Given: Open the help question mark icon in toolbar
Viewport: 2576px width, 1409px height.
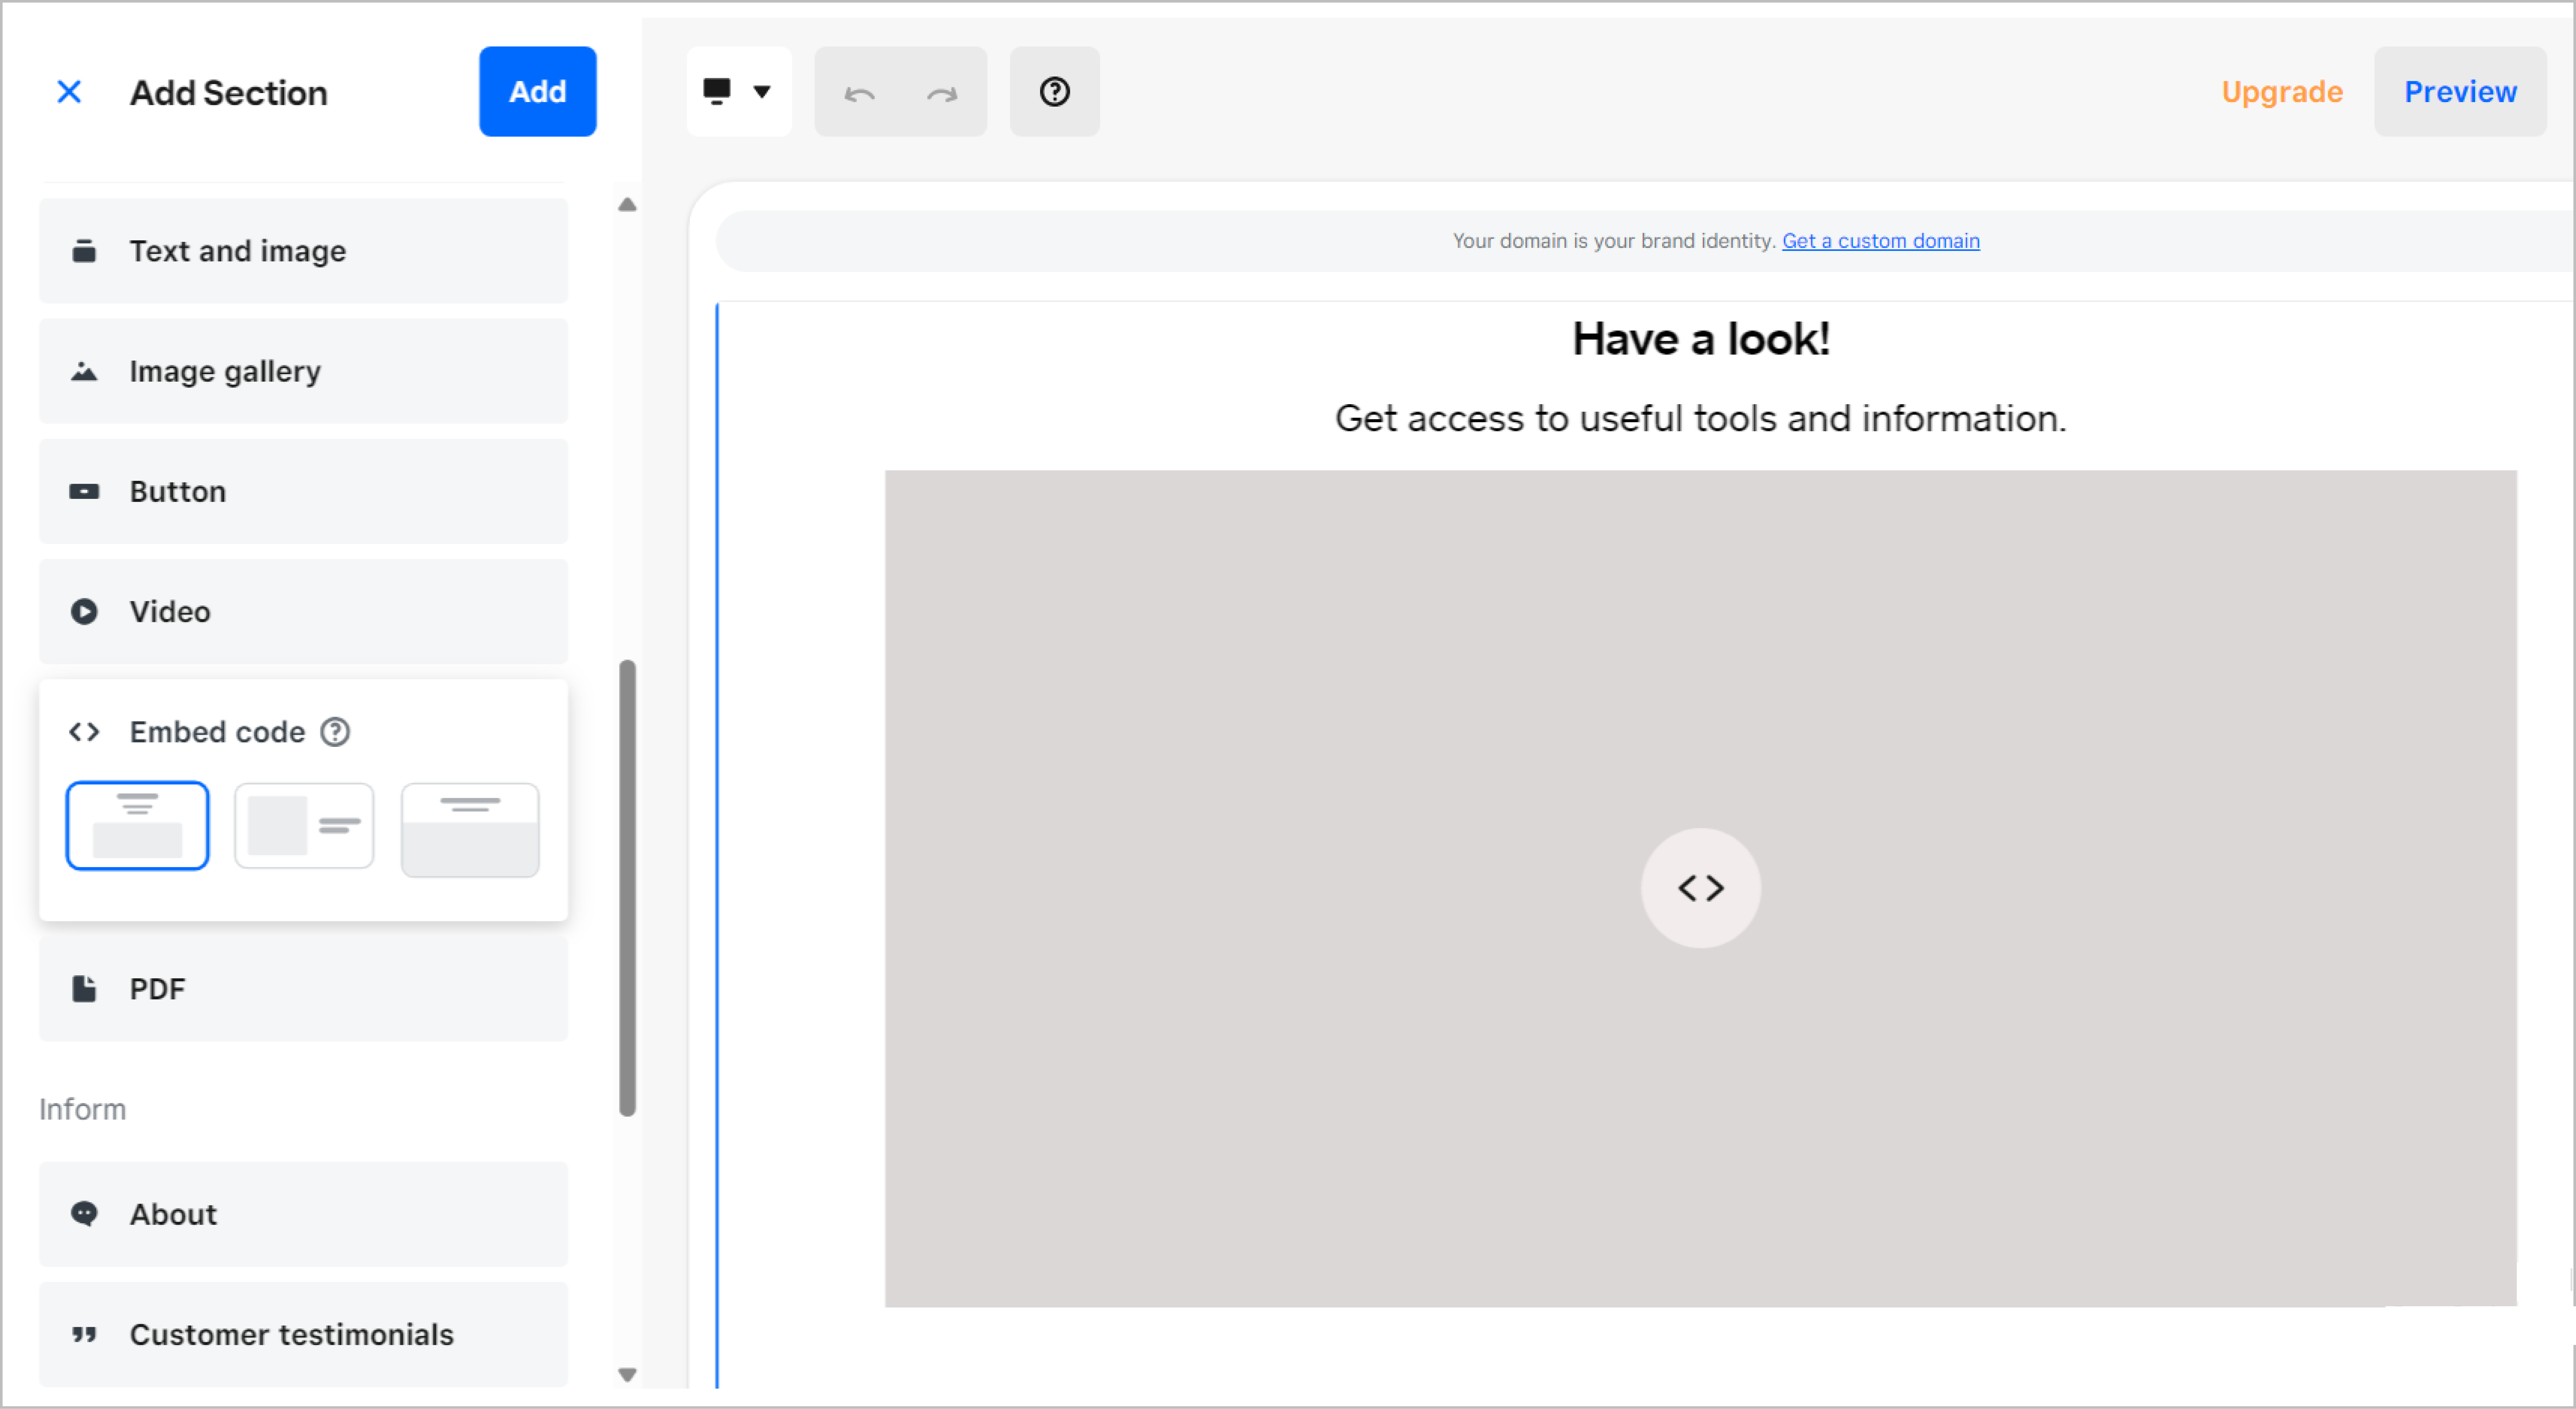Looking at the screenshot, I should (1054, 92).
